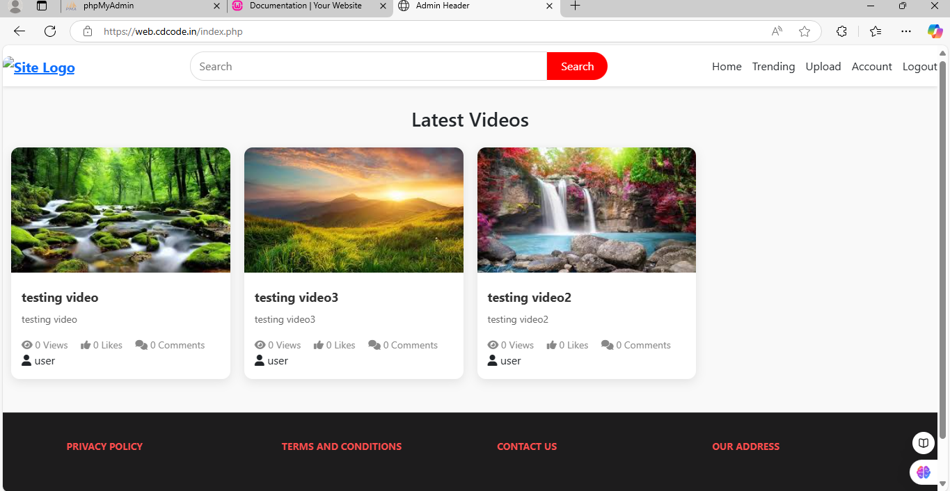Open the favorites list icon in toolbar
The width and height of the screenshot is (950, 491).
point(876,31)
